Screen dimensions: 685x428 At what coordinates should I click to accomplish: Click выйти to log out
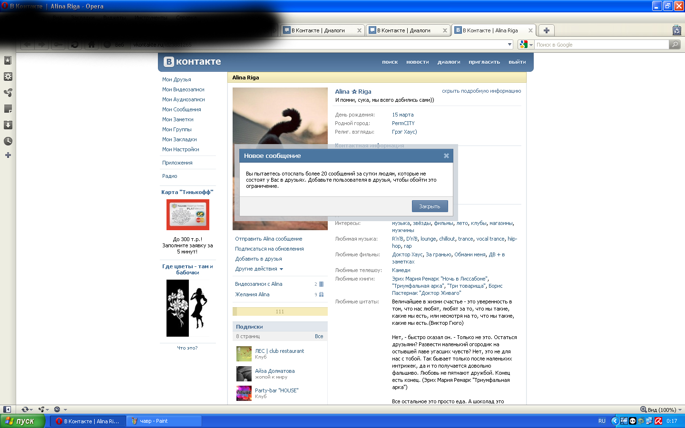(x=517, y=62)
